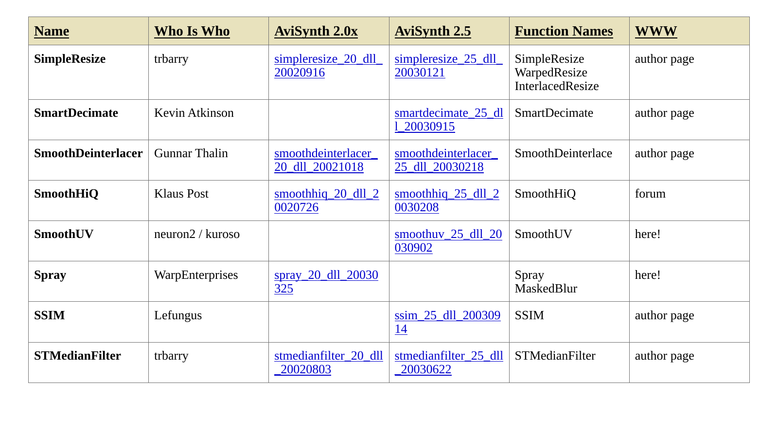Download stmedianfilter_20_dll_20020803

pyautogui.click(x=329, y=363)
